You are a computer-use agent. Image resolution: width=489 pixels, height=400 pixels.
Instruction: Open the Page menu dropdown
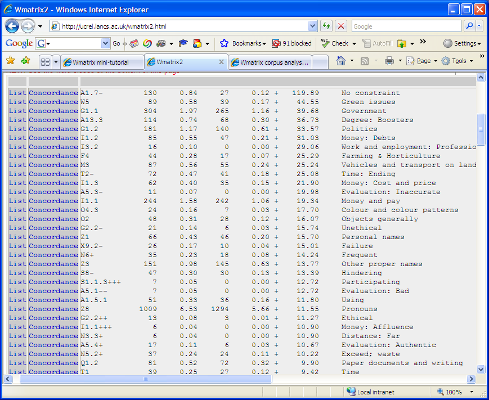pyautogui.click(x=420, y=61)
